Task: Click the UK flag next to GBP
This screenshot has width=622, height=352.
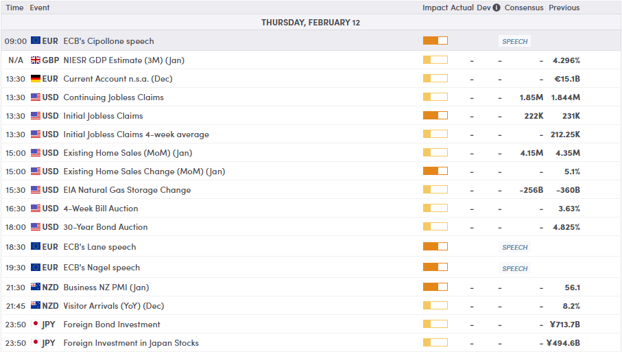Action: point(36,60)
